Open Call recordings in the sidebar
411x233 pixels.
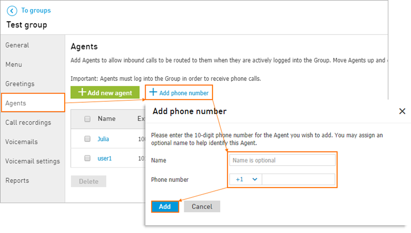coord(28,122)
